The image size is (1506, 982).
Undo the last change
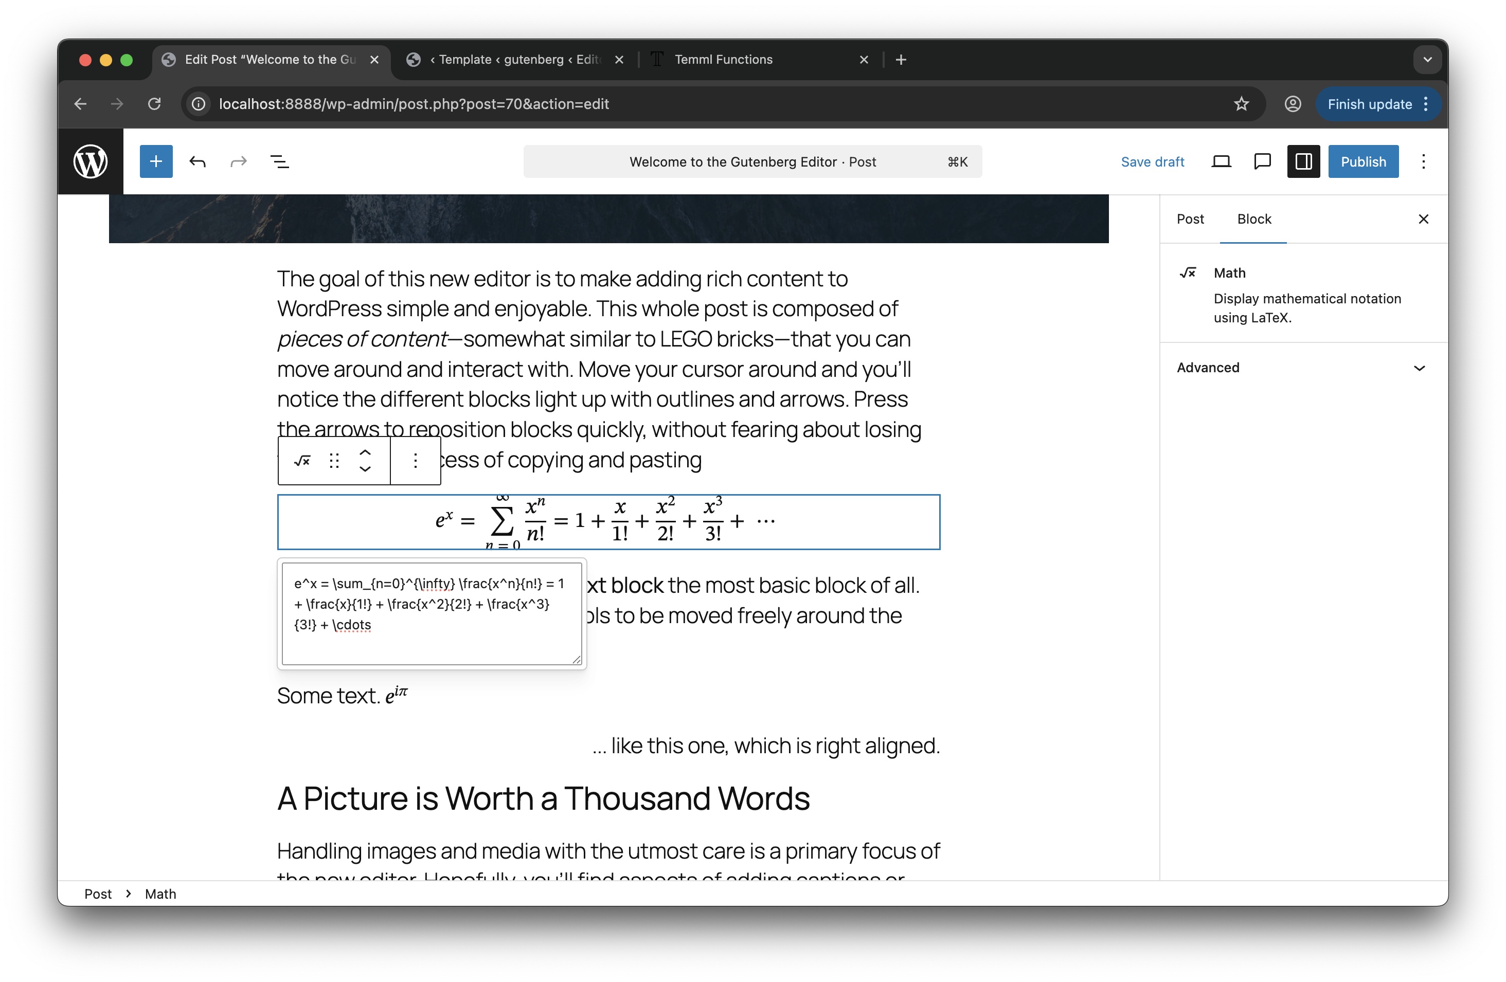(x=198, y=161)
